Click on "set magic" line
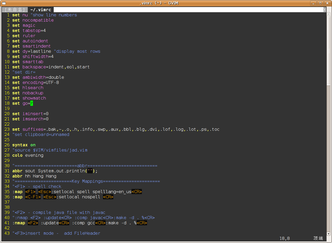This screenshot has width=332, height=243. point(24,25)
